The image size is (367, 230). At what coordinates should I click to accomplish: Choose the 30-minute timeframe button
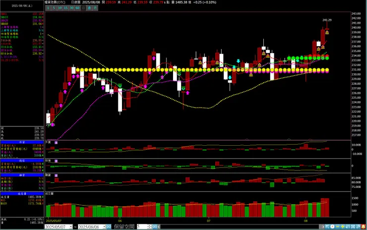coord(71,8)
